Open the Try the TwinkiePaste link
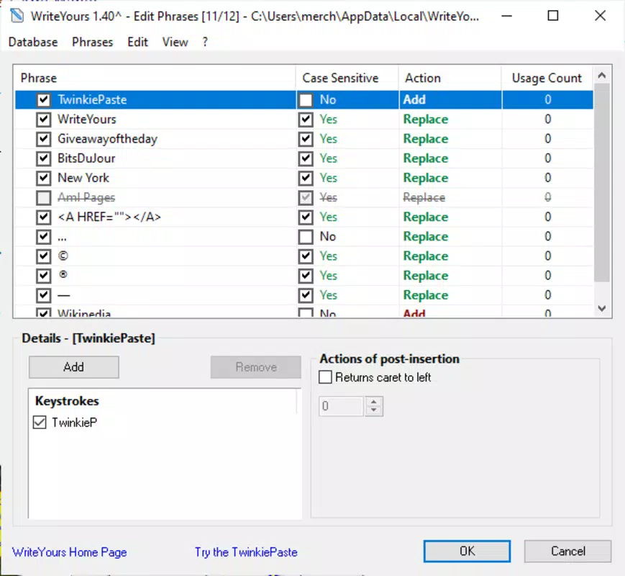 point(246,552)
